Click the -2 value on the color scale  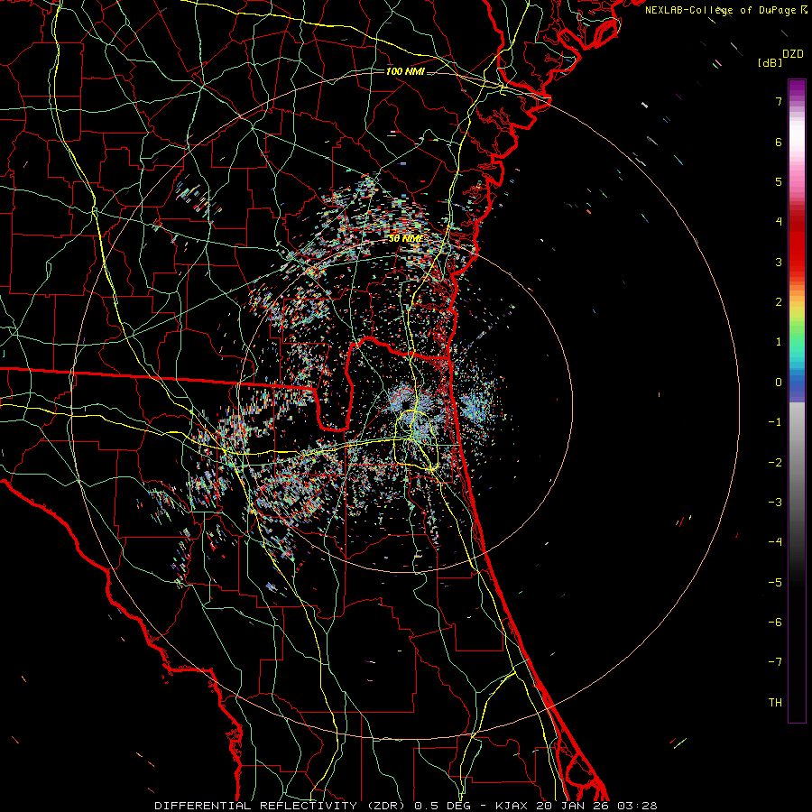click(775, 463)
